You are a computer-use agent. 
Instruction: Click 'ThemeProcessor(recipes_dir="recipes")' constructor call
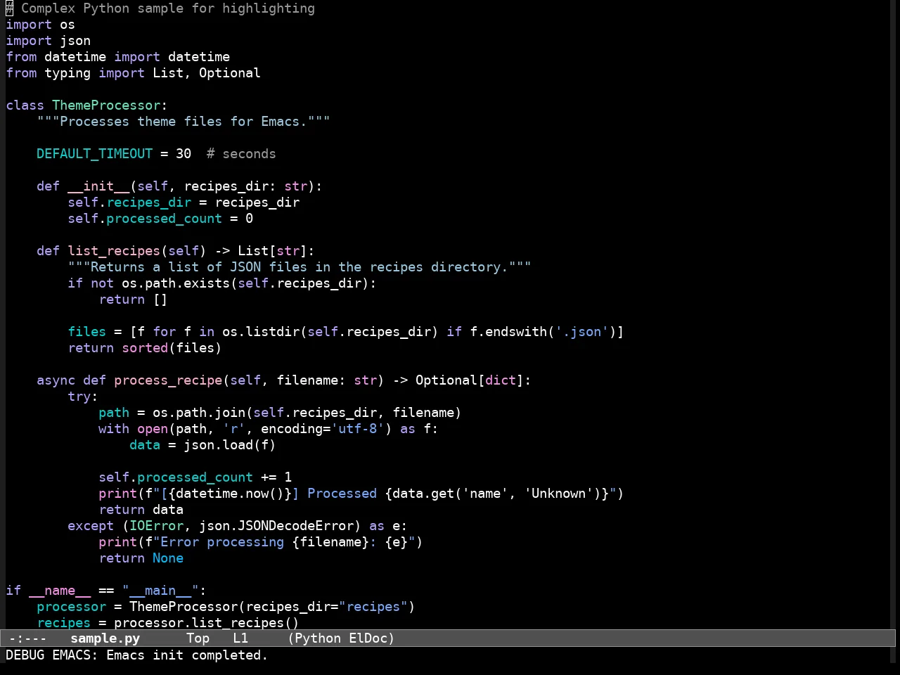pos(272,607)
